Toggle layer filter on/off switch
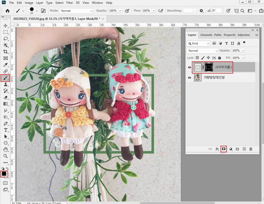The width and height of the screenshot is (264, 204). point(244,43)
